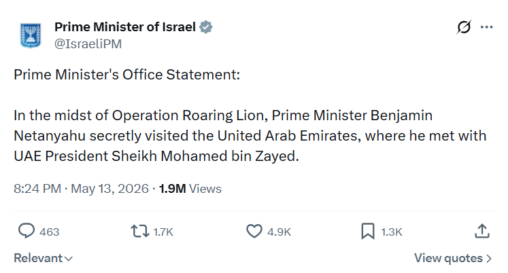View the 1.9M Views analytics

[x=190, y=189]
